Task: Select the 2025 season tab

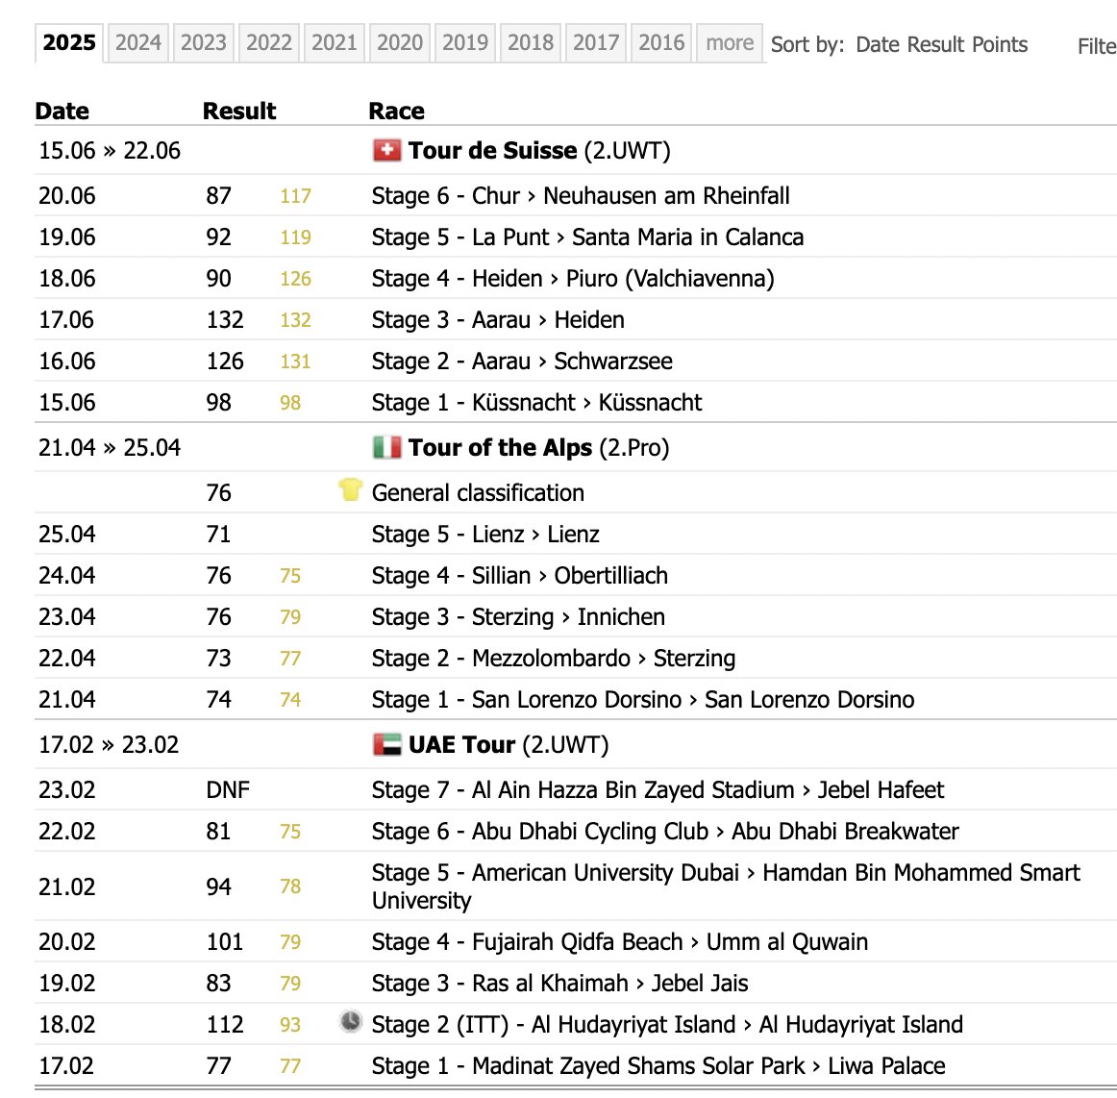Action: tap(69, 42)
